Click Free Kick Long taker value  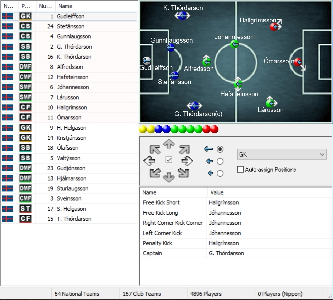coord(225,213)
